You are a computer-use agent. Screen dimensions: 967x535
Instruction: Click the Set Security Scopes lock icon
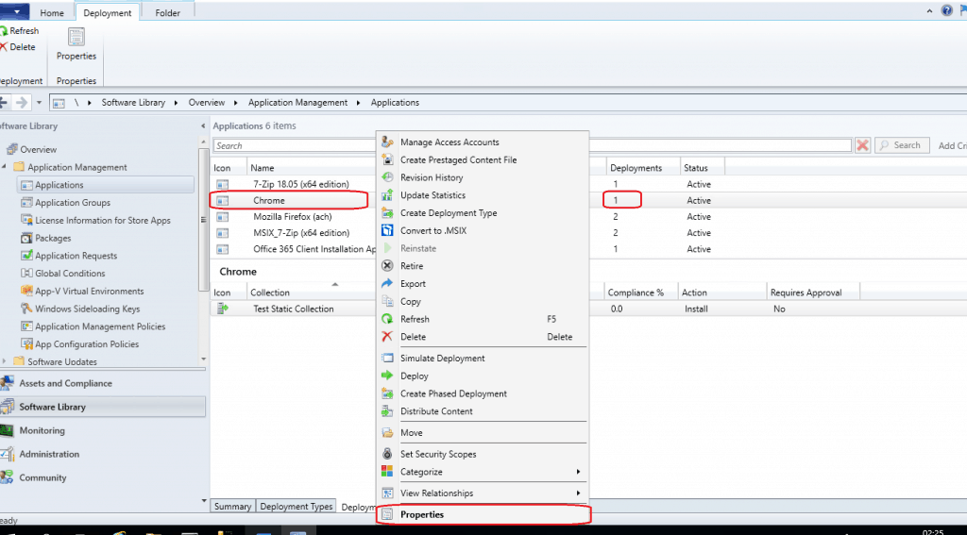pyautogui.click(x=387, y=454)
